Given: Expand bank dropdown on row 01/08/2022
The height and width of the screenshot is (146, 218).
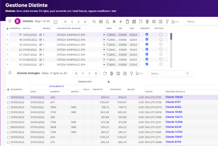Looking at the screenshot, I should (x=104, y=60).
